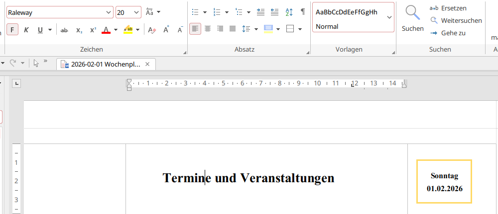
Task: Click the sort A-Z icon
Action: tap(289, 12)
